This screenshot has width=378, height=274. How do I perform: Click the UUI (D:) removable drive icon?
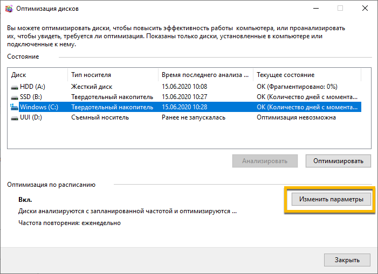pos(14,117)
